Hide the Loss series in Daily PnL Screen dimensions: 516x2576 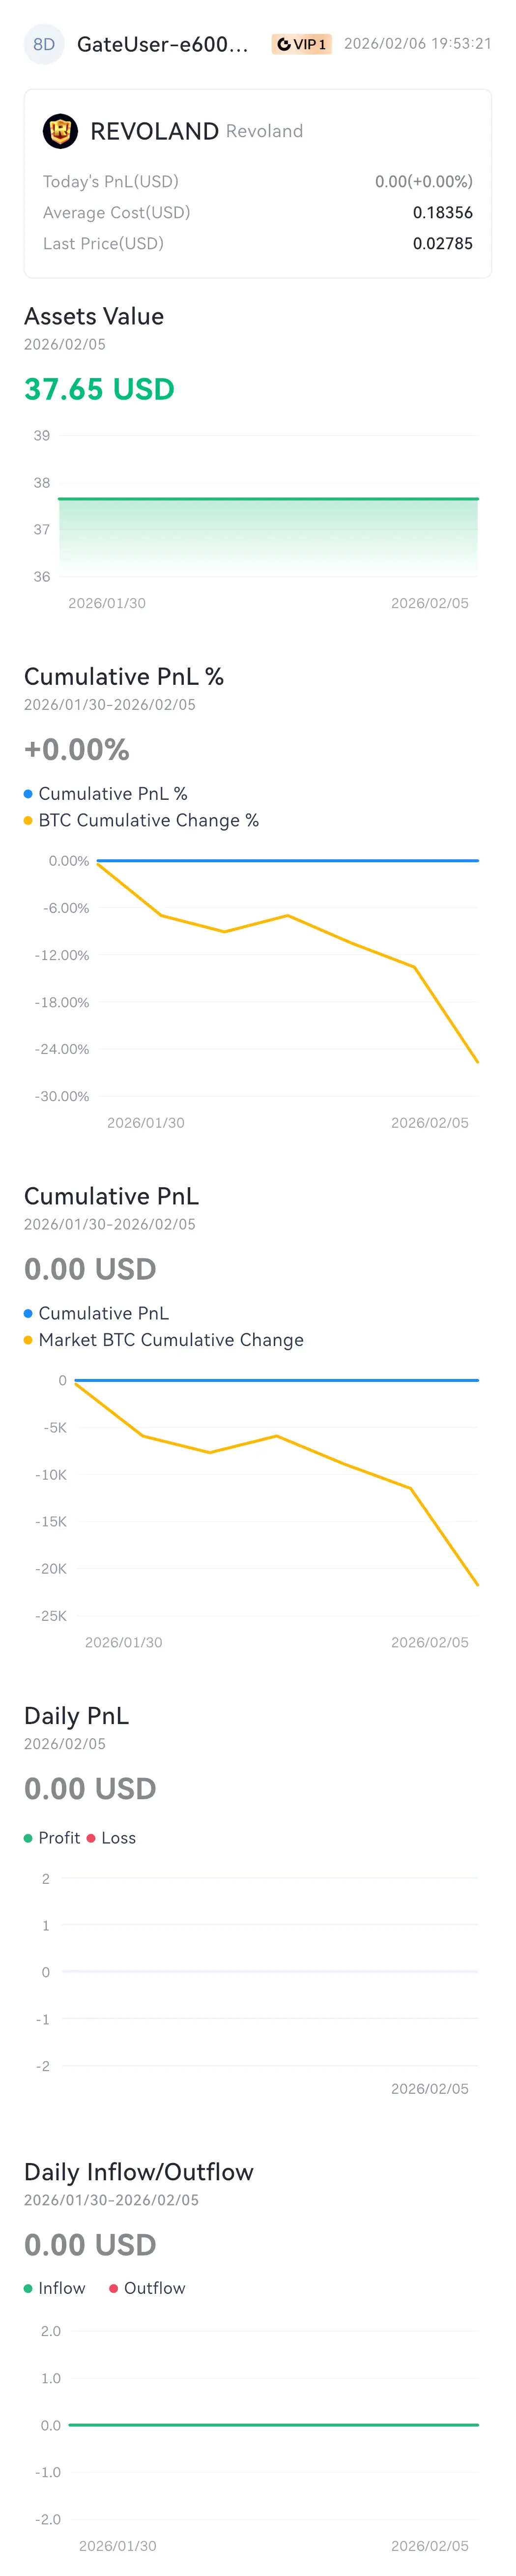tap(111, 1838)
